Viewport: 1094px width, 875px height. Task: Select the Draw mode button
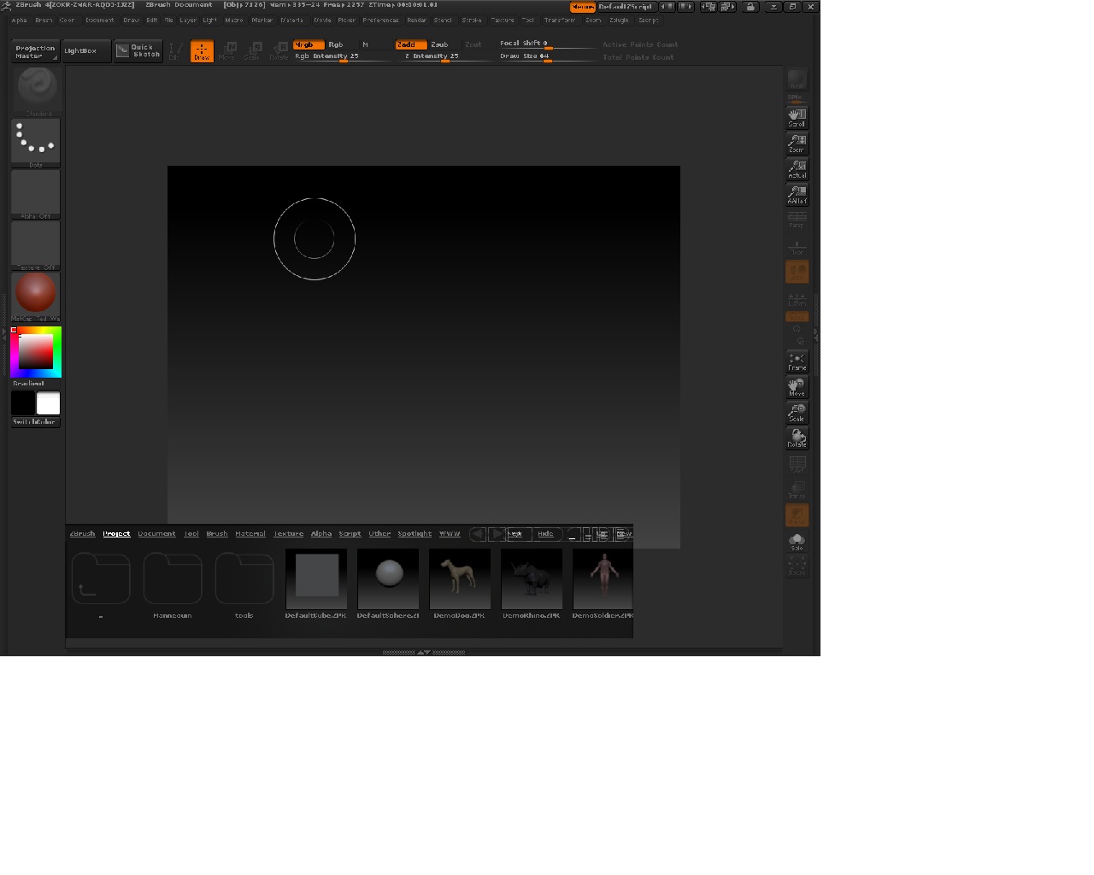202,51
